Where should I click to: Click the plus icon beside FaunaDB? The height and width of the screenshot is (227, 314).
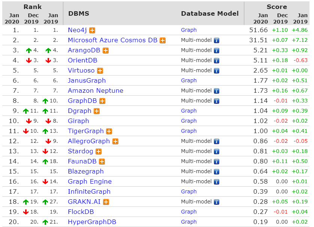(x=102, y=162)
